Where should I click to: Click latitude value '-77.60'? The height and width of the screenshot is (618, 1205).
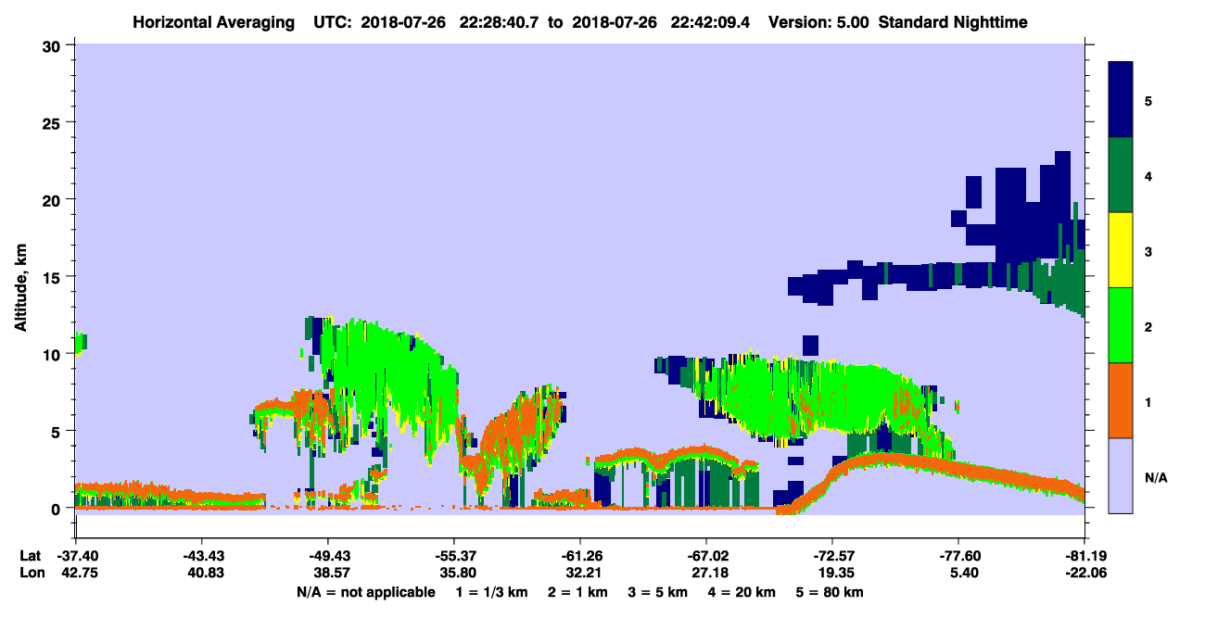(958, 556)
